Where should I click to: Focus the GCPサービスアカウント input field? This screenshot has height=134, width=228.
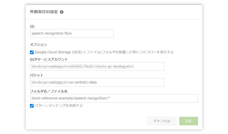(x=97, y=67)
